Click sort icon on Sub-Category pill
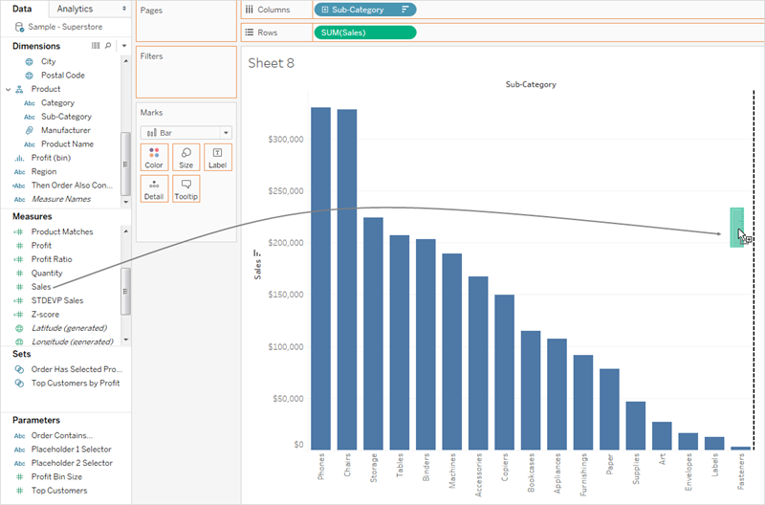The image size is (765, 505). pyautogui.click(x=404, y=10)
